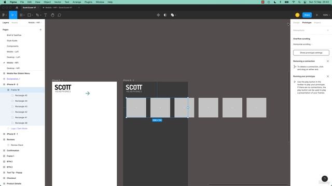Open the Frame tool dropdown arrow
This screenshot has height=186, width=332.
[x=24, y=15]
